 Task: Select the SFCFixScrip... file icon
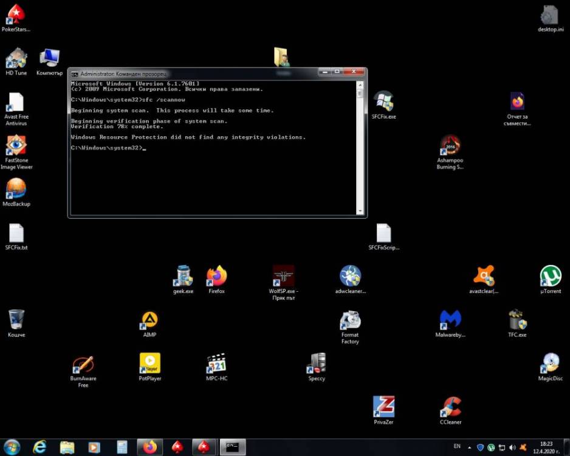pyautogui.click(x=384, y=237)
